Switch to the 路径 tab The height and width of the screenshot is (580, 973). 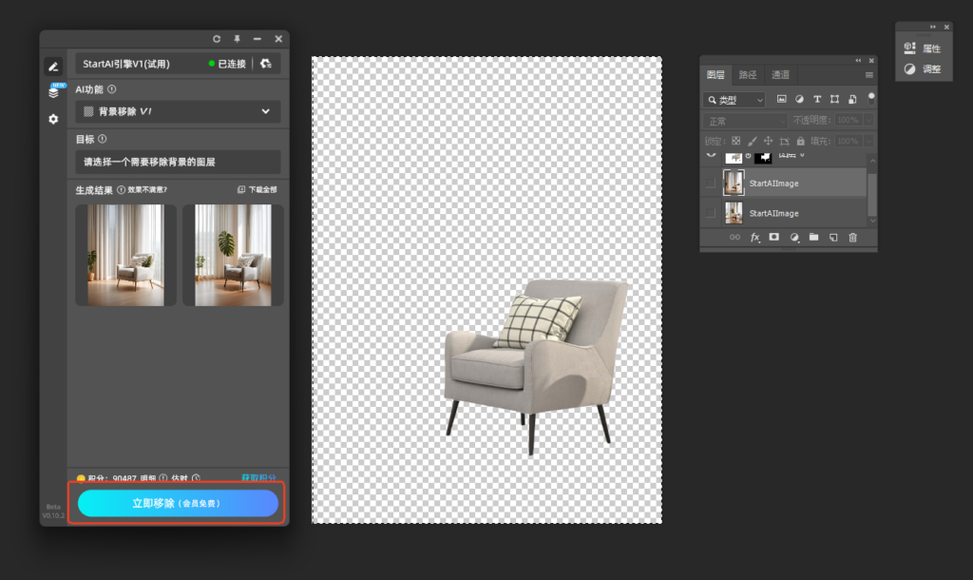(748, 74)
